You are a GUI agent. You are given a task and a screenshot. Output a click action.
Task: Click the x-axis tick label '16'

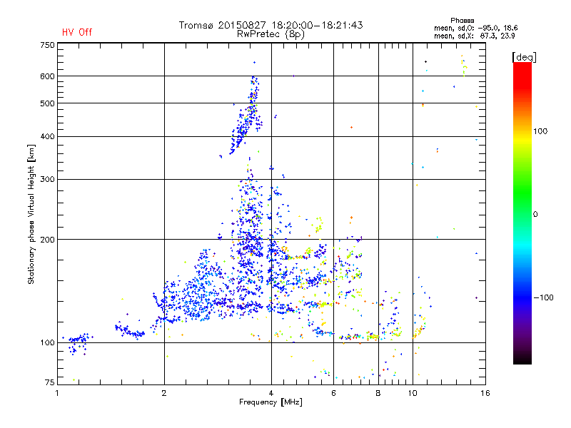click(485, 393)
